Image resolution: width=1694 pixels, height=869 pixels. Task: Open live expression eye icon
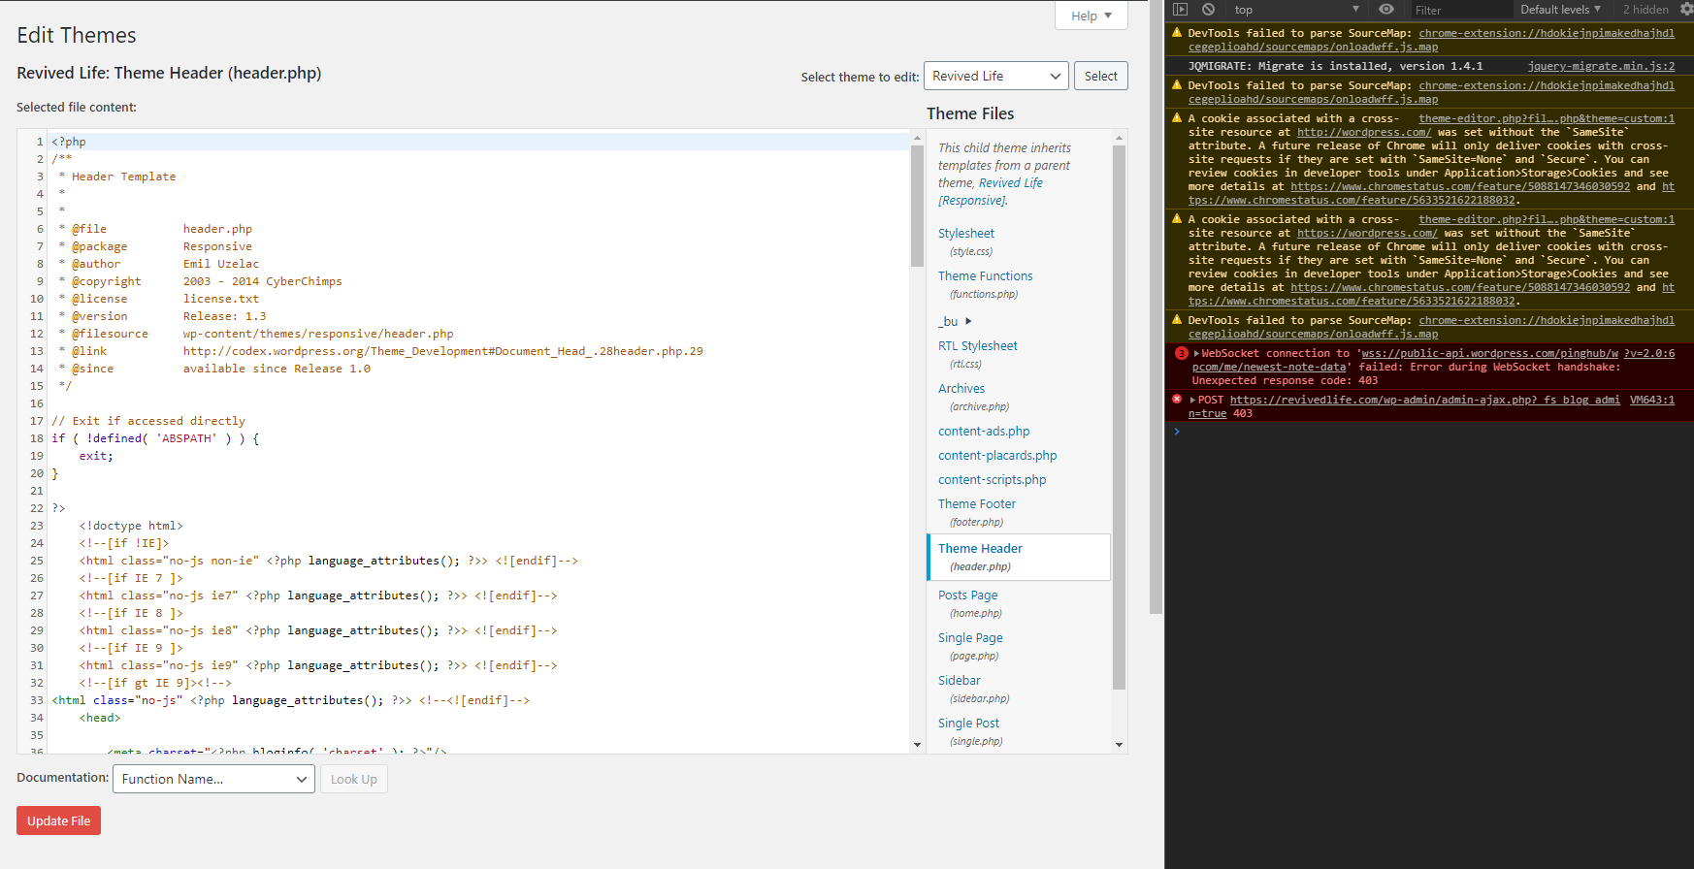coord(1386,10)
